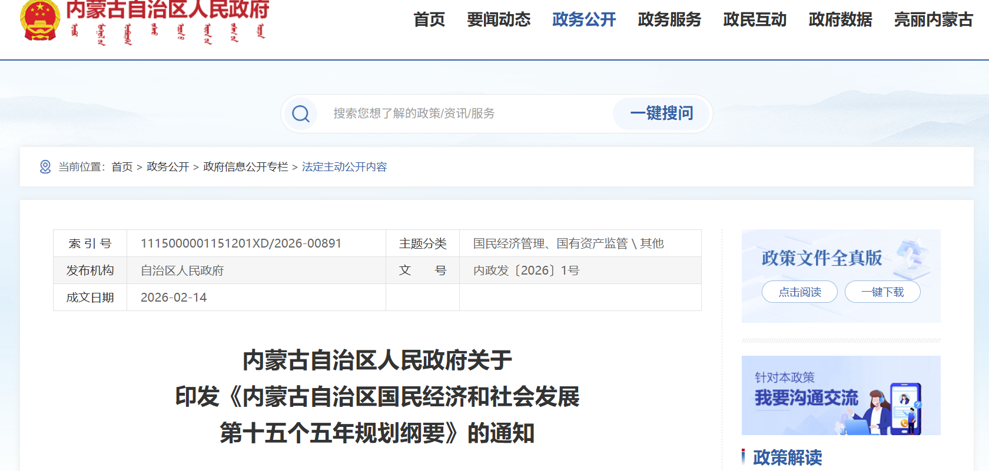This screenshot has width=989, height=471.
Task: Click the date value 2026-02-14
Action: 174,298
